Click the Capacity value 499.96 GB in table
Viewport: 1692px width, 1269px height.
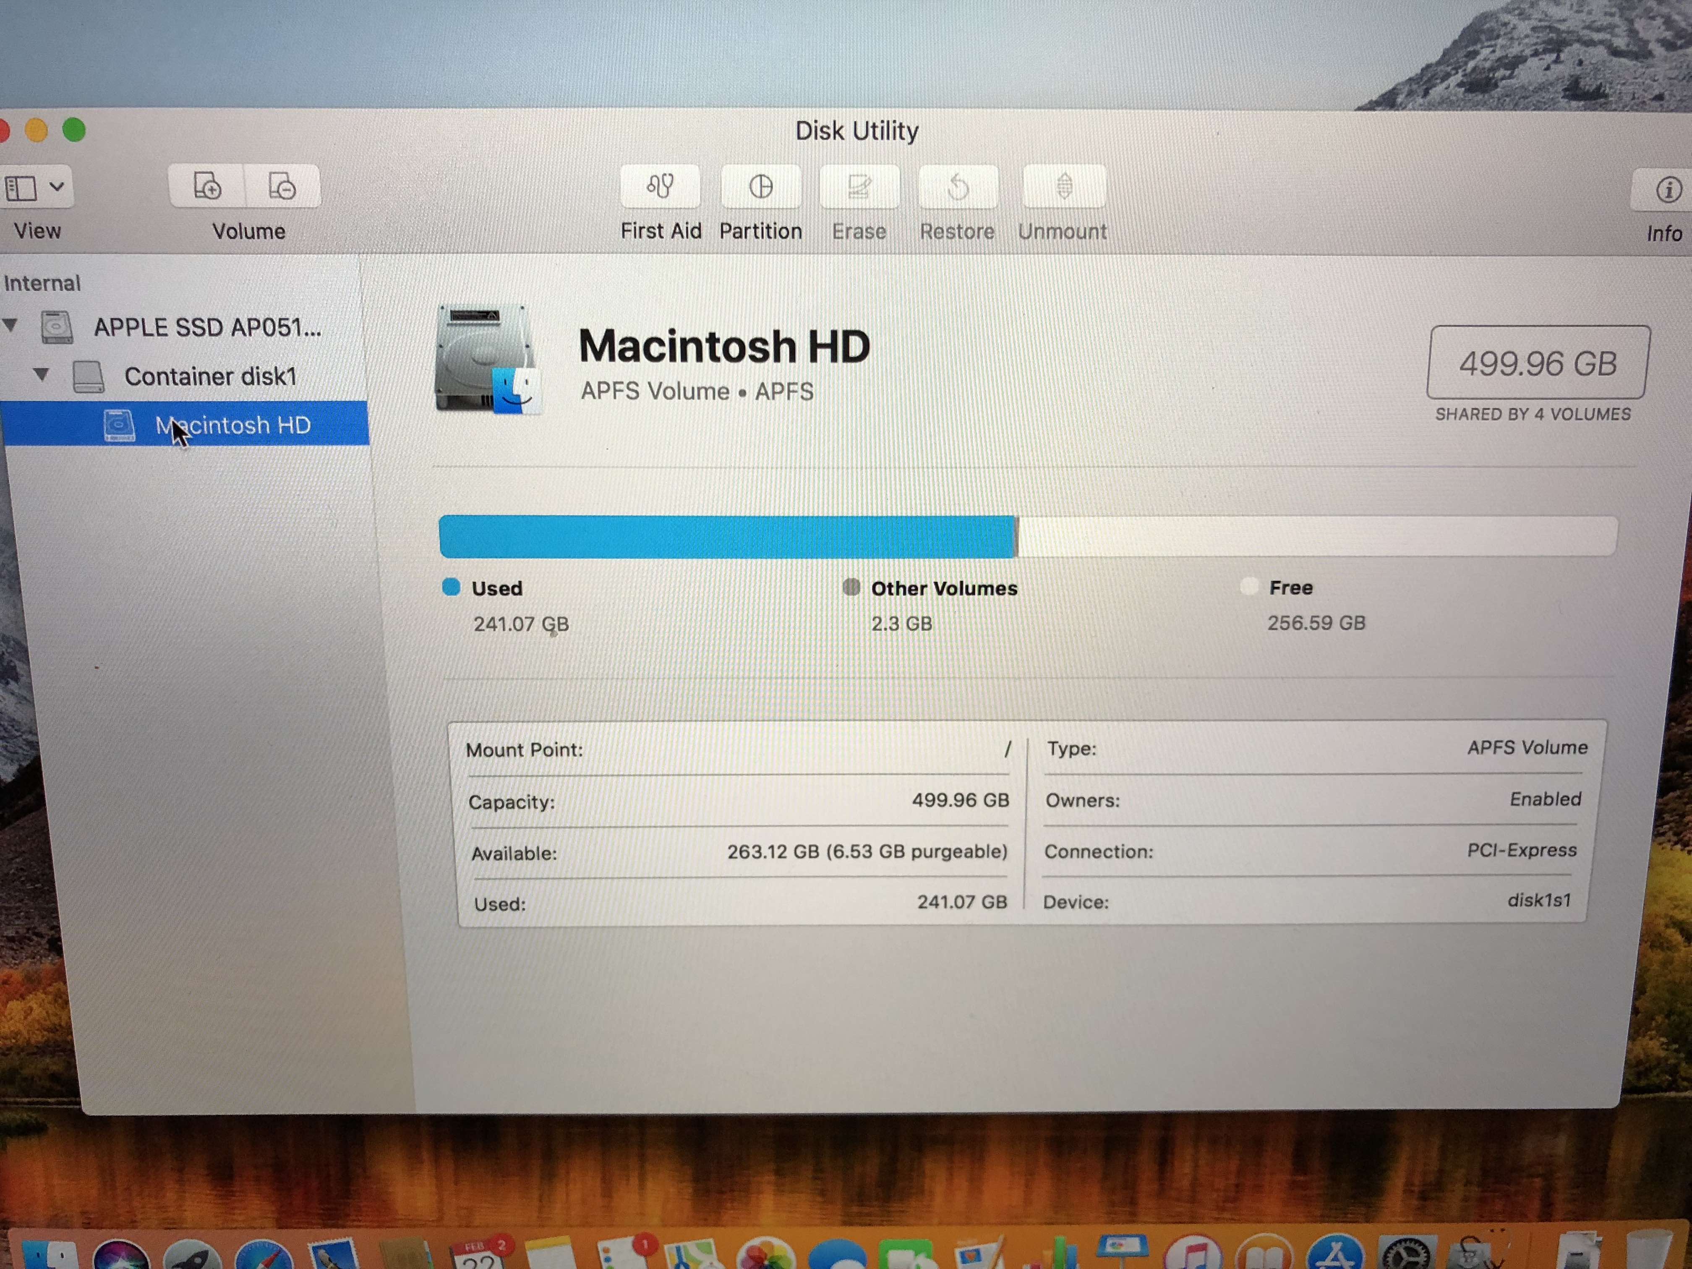[960, 800]
